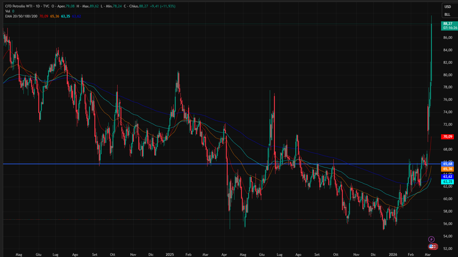The width and height of the screenshot is (458, 257).
Task: Click the low price value 78,24
Action: pyautogui.click(x=117, y=6)
